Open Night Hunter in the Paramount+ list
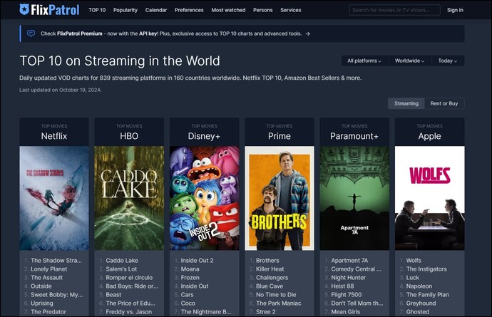The width and height of the screenshot is (492, 317). pos(348,278)
